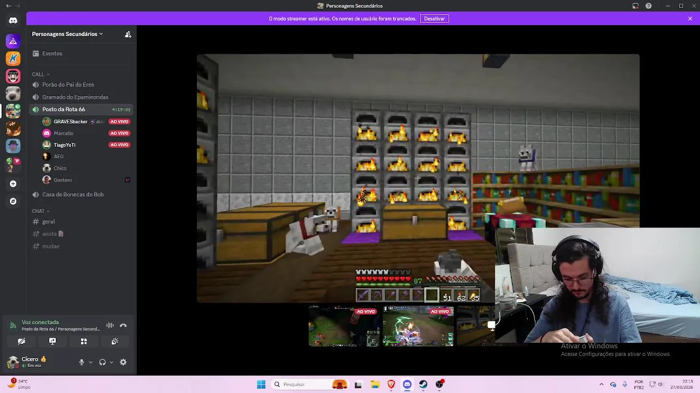Open File Explorer from taskbar
700x393 pixels.
coord(375,384)
